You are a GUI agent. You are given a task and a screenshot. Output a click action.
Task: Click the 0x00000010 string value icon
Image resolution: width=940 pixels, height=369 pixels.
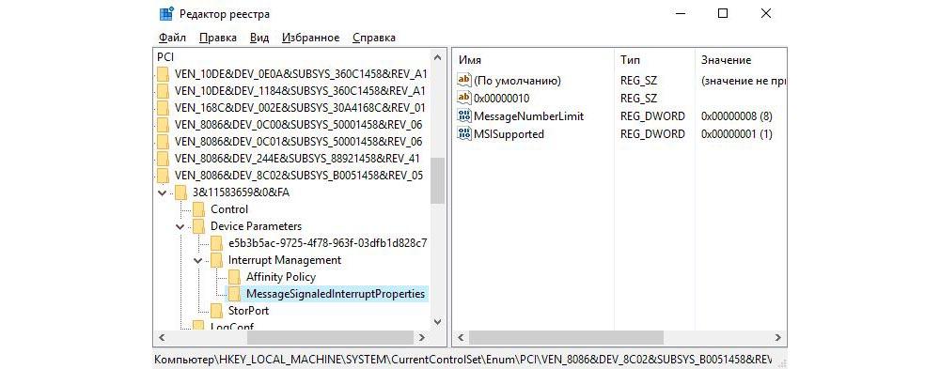click(x=464, y=98)
